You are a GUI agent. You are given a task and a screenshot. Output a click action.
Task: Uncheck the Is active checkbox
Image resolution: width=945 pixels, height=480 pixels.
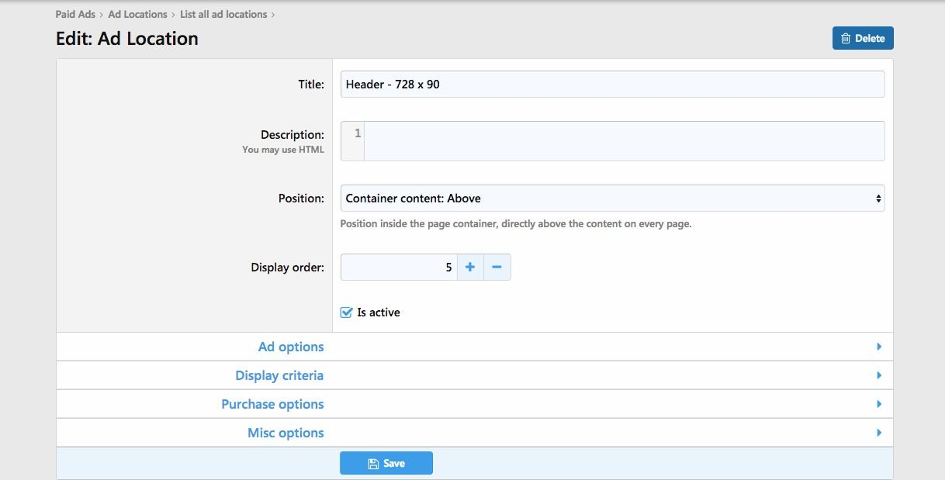click(347, 313)
